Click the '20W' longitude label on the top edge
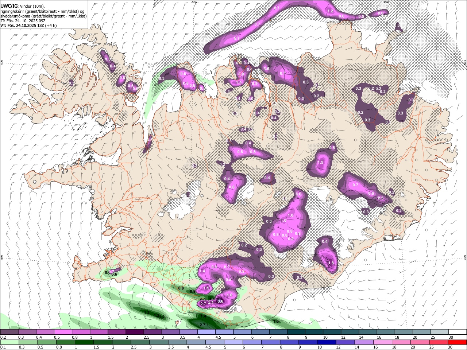The width and height of the screenshot is (467, 350). pyautogui.click(x=194, y=2)
